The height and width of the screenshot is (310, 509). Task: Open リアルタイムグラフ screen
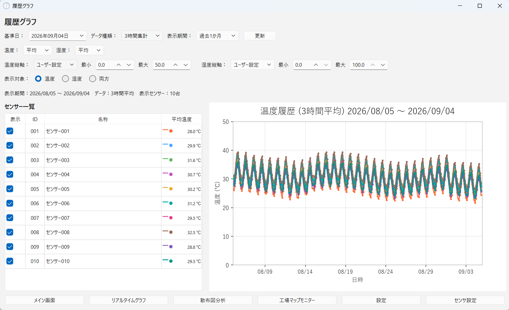[x=129, y=300]
